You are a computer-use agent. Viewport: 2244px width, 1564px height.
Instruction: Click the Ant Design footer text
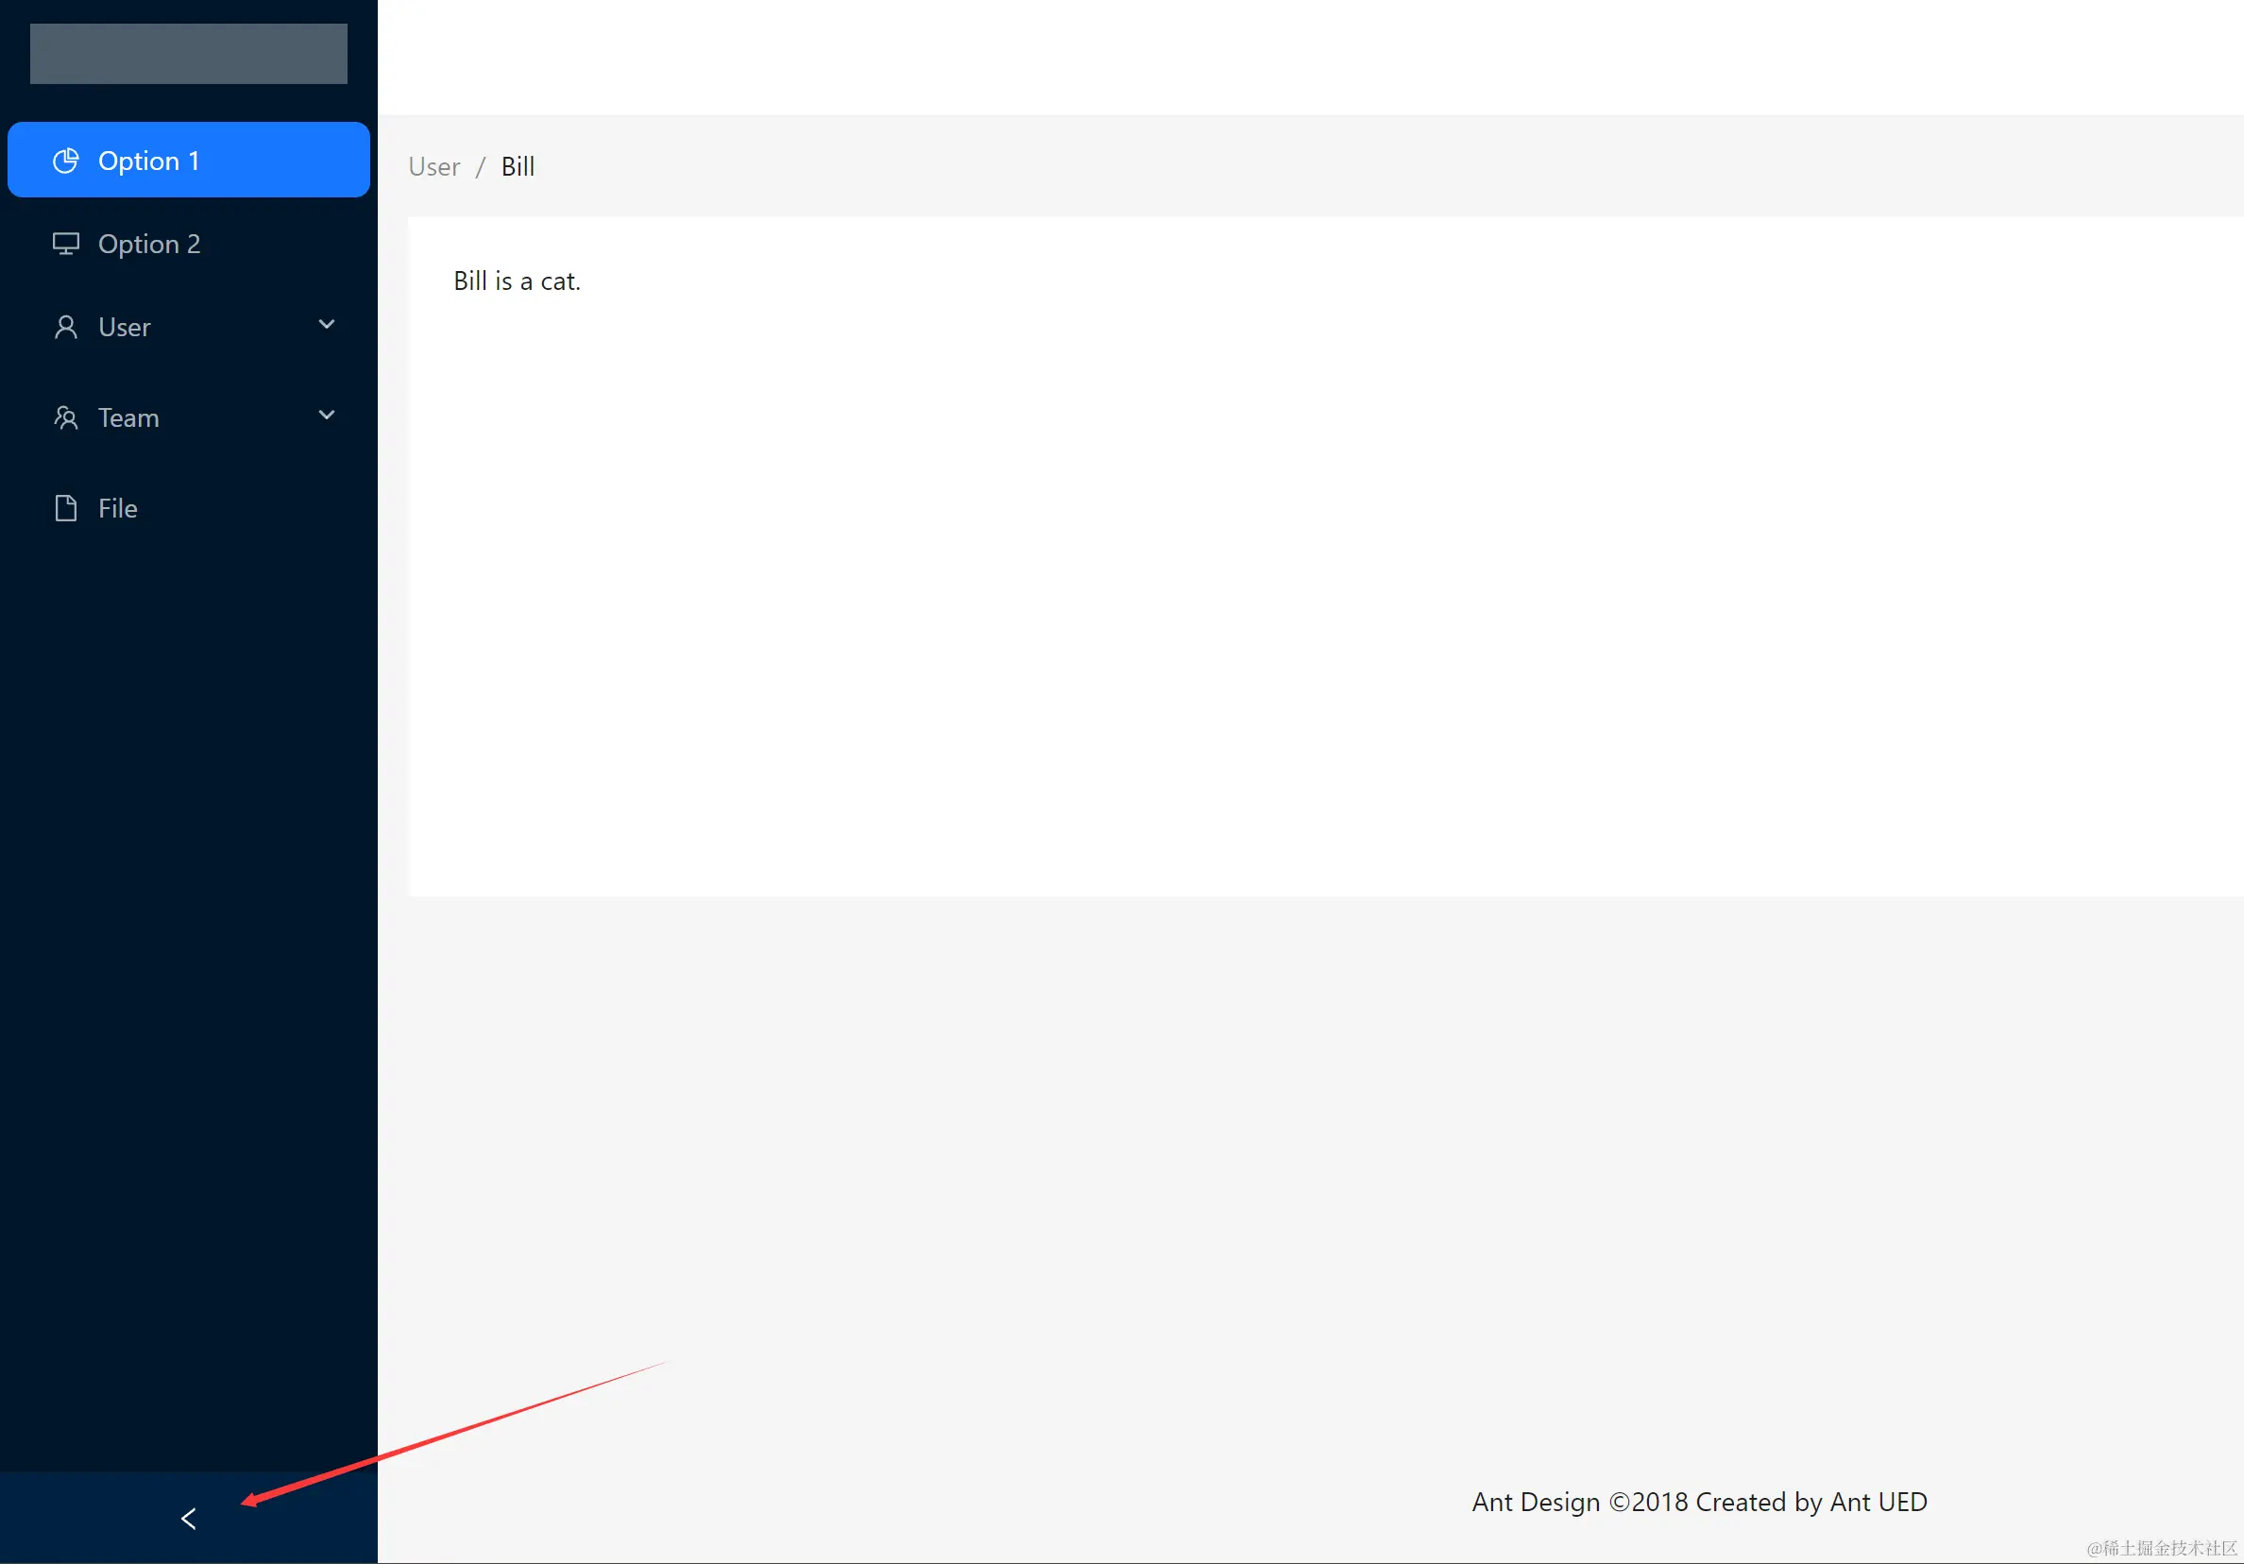(x=1699, y=1502)
